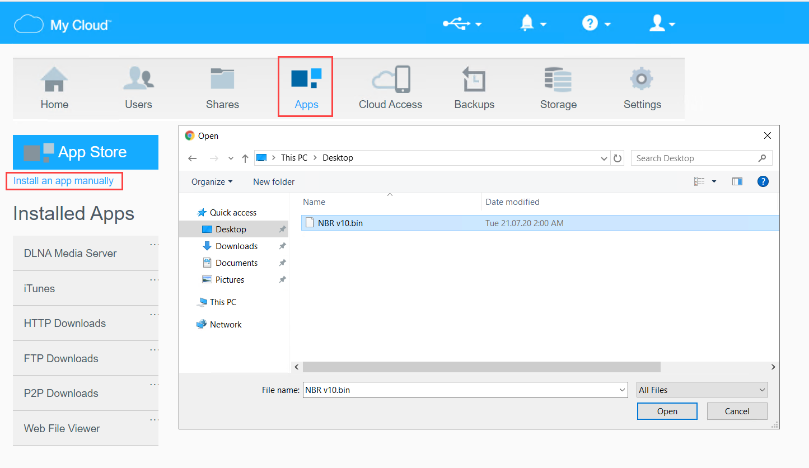Viewport: 809px width, 468px height.
Task: Open the Backups section
Action: (x=474, y=87)
